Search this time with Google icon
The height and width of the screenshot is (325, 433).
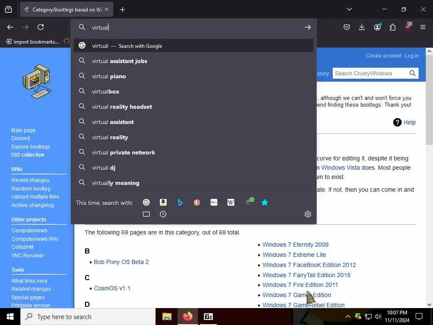click(x=146, y=202)
